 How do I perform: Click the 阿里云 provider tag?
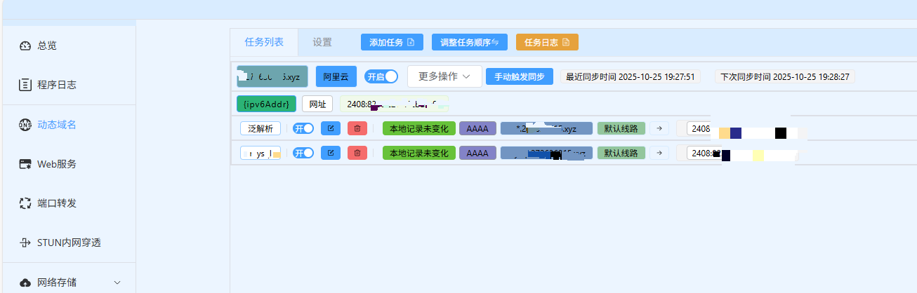[x=336, y=76]
